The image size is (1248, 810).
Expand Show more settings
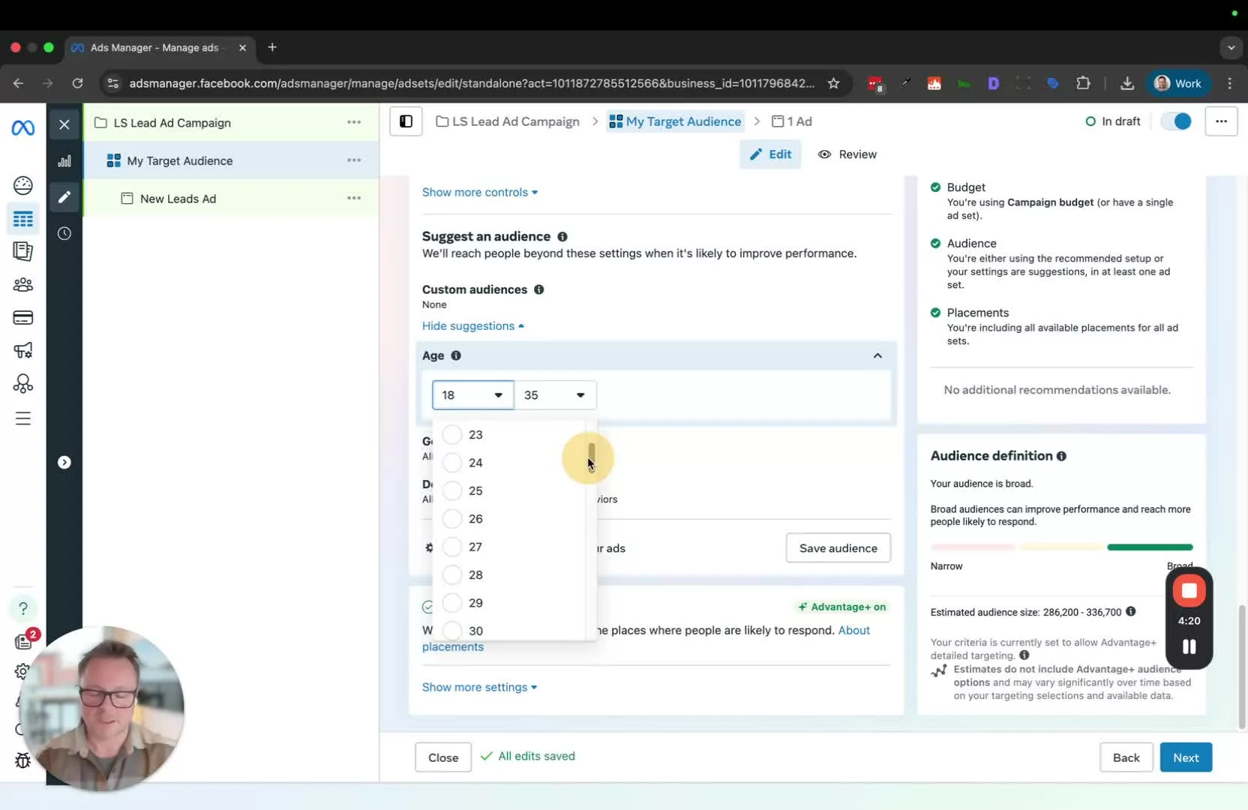479,688
